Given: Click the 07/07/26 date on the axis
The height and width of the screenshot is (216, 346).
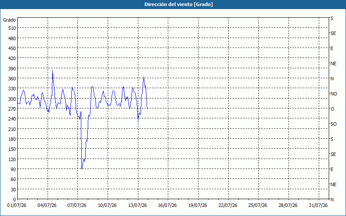Looking at the screenshot, I should (x=77, y=206).
